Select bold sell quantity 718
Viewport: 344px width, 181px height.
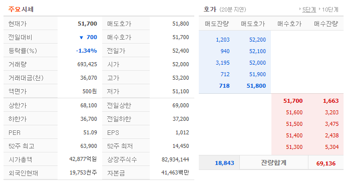click(224, 86)
